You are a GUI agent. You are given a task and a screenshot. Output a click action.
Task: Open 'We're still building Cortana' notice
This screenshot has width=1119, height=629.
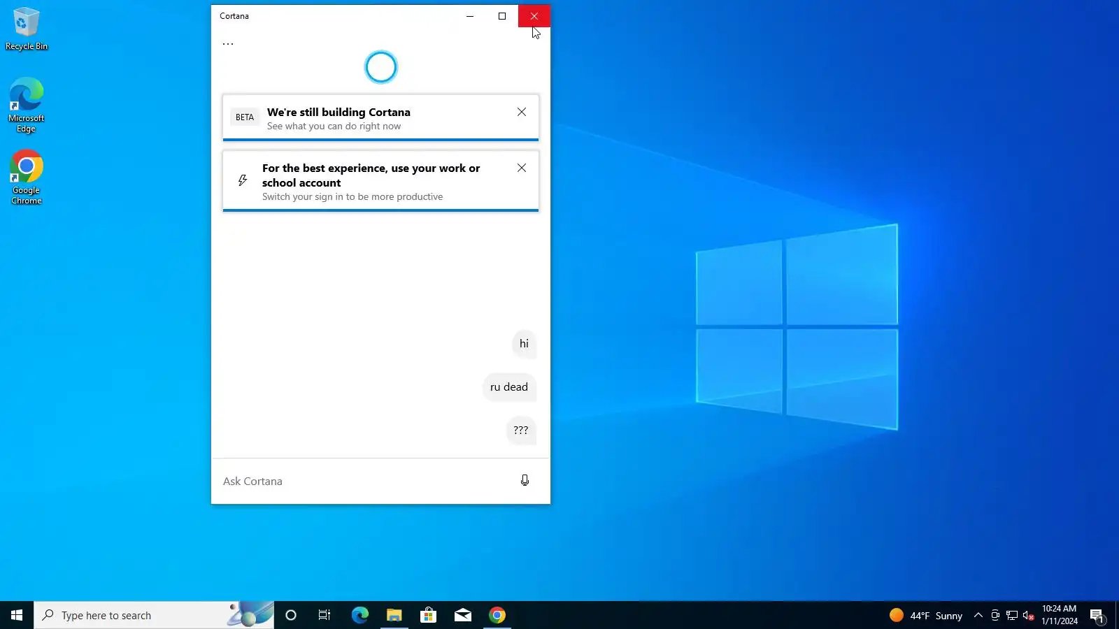click(x=380, y=117)
